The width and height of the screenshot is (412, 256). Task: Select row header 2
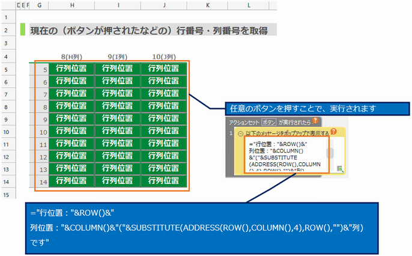5,30
